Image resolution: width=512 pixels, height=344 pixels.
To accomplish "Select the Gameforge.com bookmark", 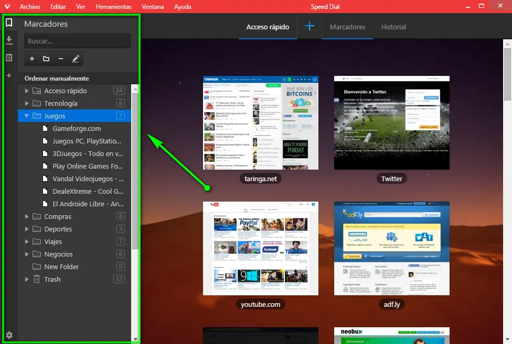I will point(74,128).
